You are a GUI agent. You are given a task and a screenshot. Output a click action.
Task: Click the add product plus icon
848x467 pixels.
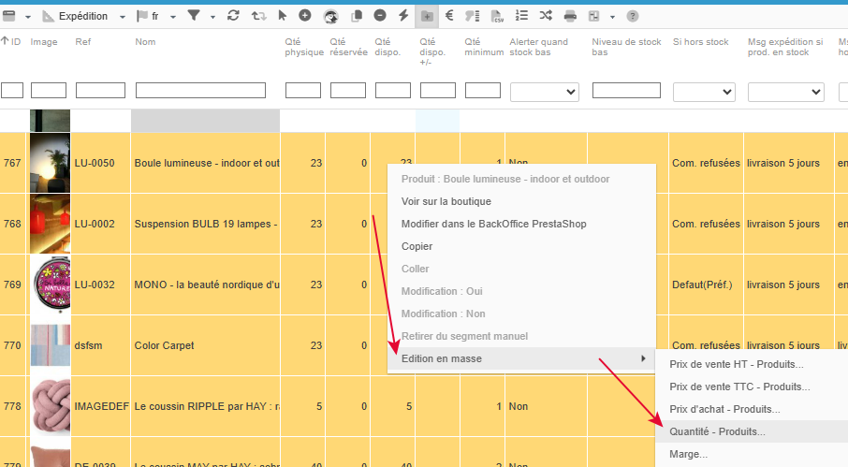[x=305, y=16]
